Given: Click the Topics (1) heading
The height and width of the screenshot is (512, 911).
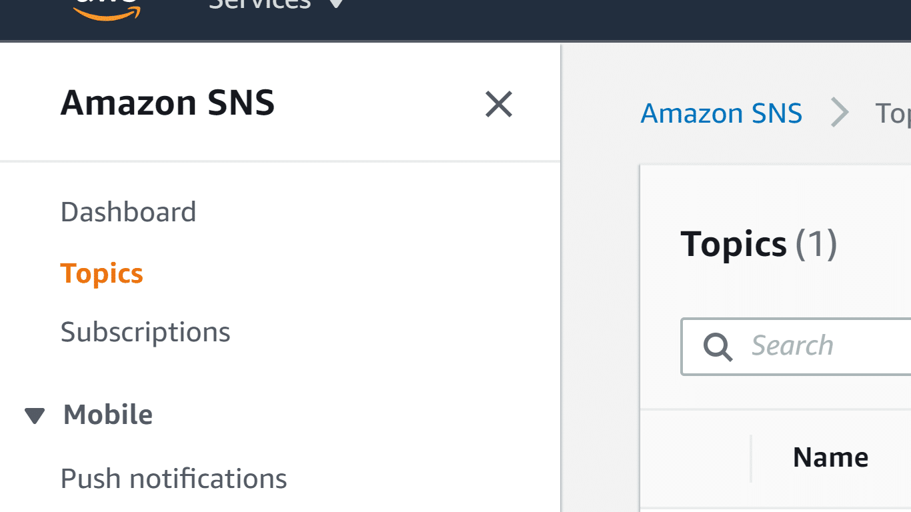Looking at the screenshot, I should tap(759, 243).
